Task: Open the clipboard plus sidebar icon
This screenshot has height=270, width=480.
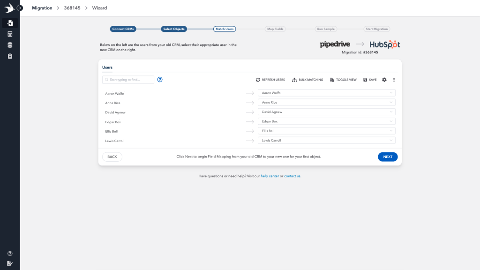Action: pos(10,56)
